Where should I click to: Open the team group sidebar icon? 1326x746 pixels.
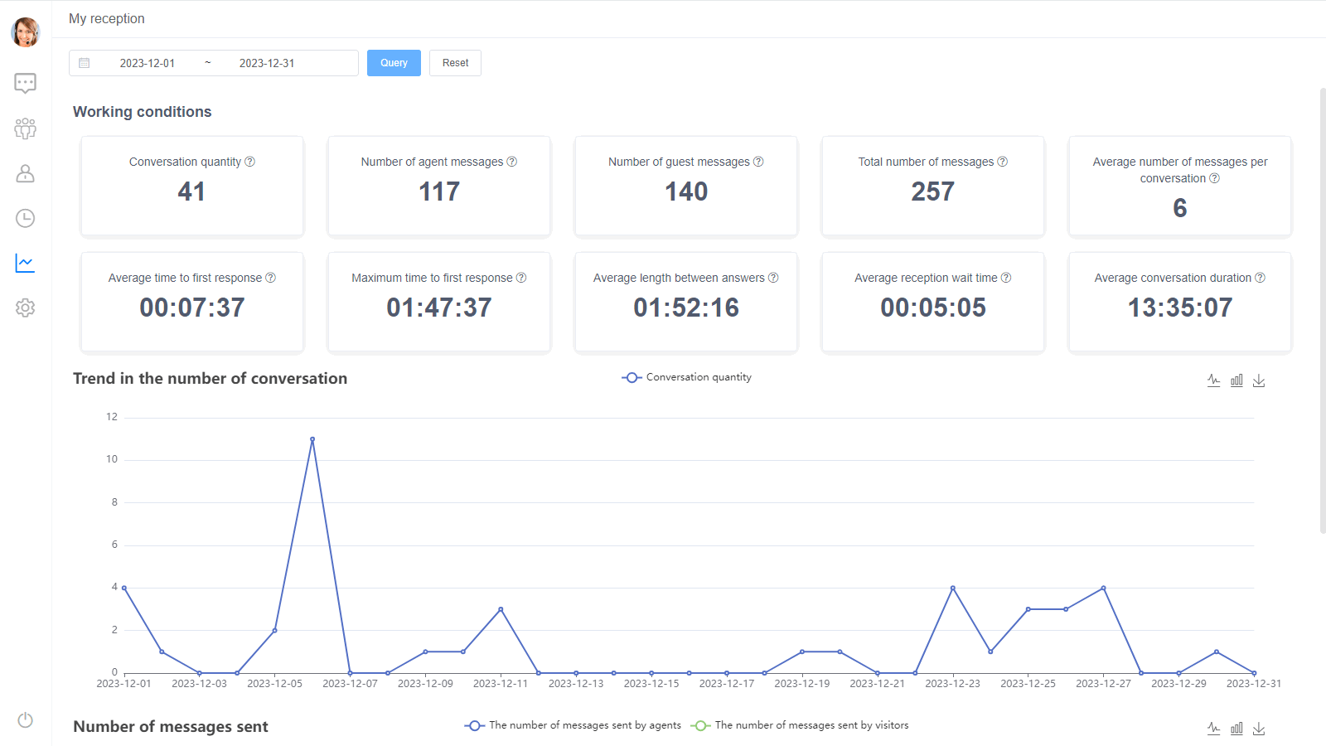[25, 128]
